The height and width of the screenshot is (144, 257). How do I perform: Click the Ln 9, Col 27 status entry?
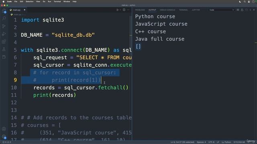182,142
